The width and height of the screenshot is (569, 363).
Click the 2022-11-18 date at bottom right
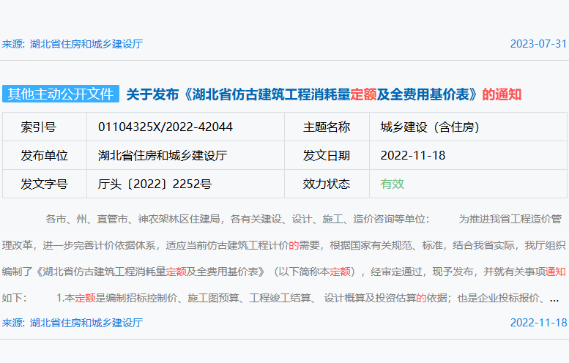pos(538,323)
